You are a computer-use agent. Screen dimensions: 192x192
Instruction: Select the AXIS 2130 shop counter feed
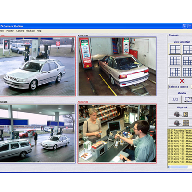click(x=117, y=133)
